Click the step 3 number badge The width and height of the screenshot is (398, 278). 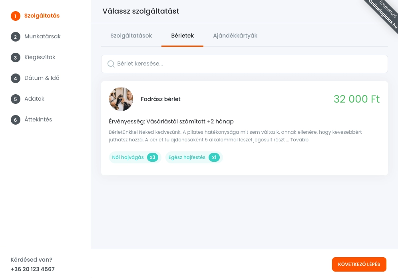click(x=15, y=58)
